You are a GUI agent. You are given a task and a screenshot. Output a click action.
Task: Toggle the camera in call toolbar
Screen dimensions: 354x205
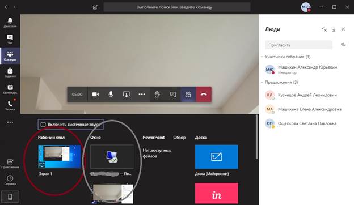(95, 94)
